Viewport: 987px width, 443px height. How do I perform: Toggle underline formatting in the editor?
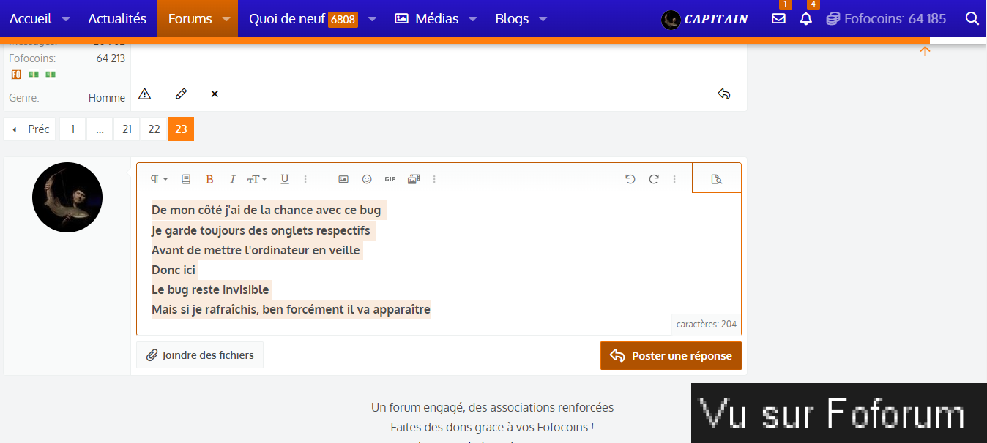[x=285, y=179]
